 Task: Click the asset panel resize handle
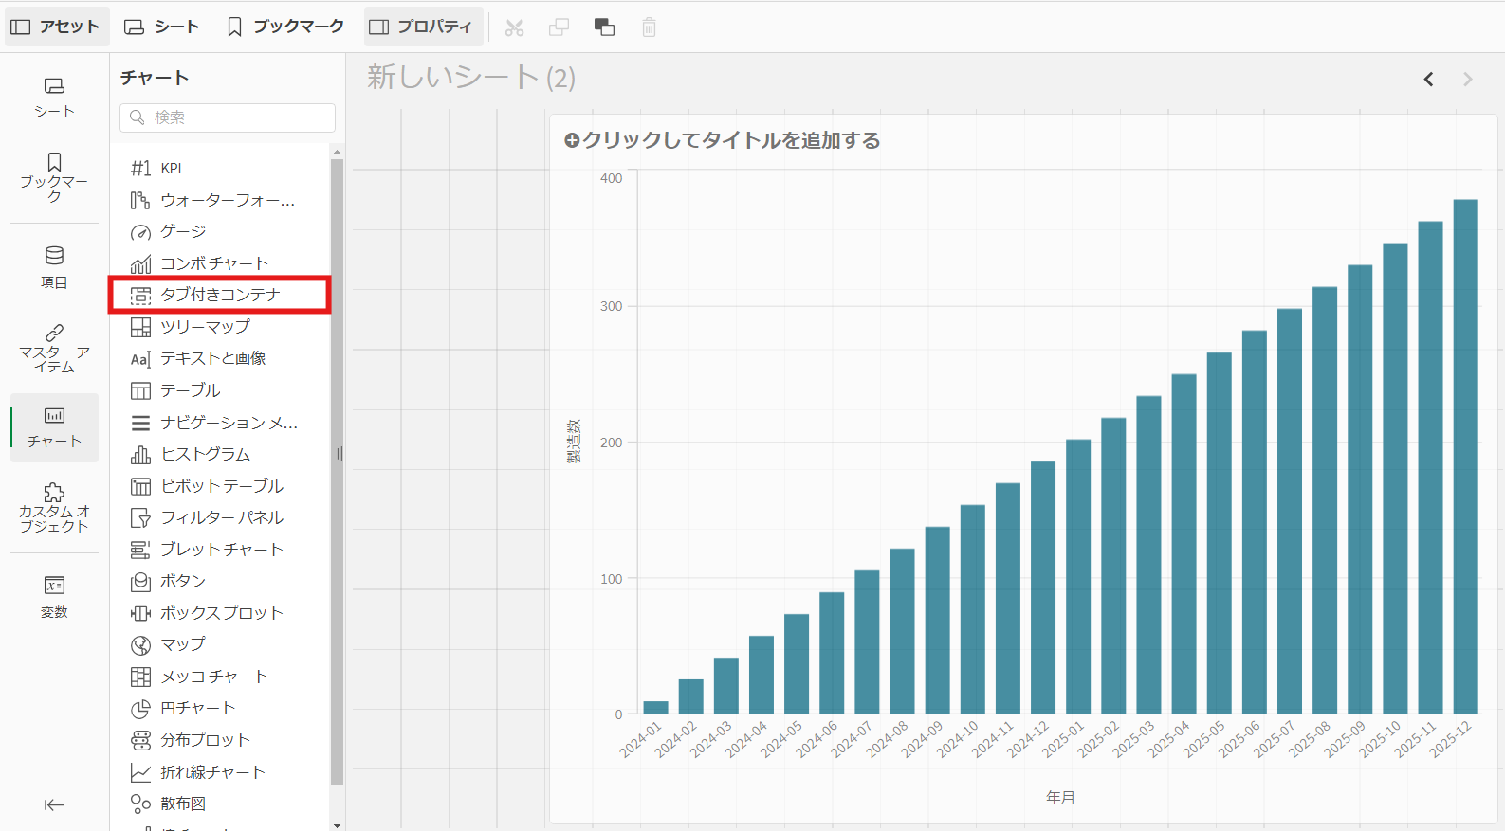point(340,454)
